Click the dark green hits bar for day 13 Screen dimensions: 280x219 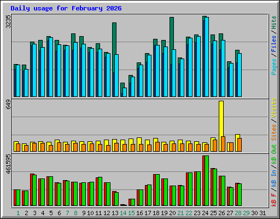click(x=114, y=38)
